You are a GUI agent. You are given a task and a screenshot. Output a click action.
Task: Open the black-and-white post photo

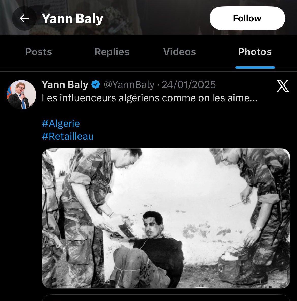(x=166, y=218)
